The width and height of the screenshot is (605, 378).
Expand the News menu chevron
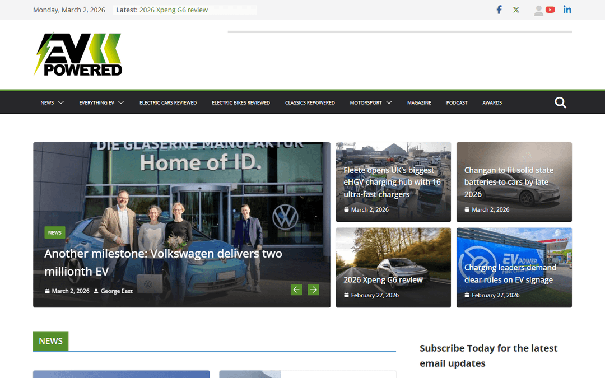[x=61, y=102]
